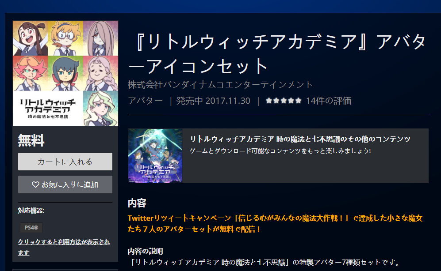441x271 pixels.
Task: Add item to favorites with お気に入りに追加
Action: pos(65,184)
